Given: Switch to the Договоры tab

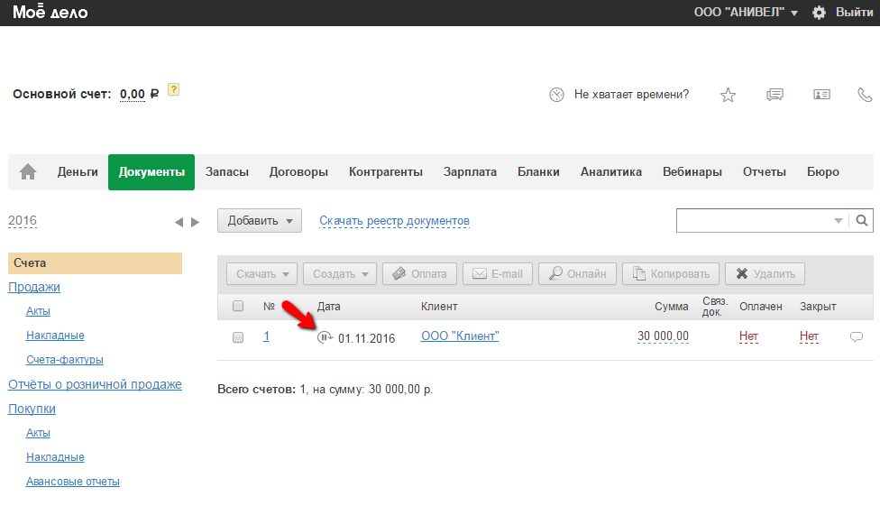Looking at the screenshot, I should click(298, 172).
